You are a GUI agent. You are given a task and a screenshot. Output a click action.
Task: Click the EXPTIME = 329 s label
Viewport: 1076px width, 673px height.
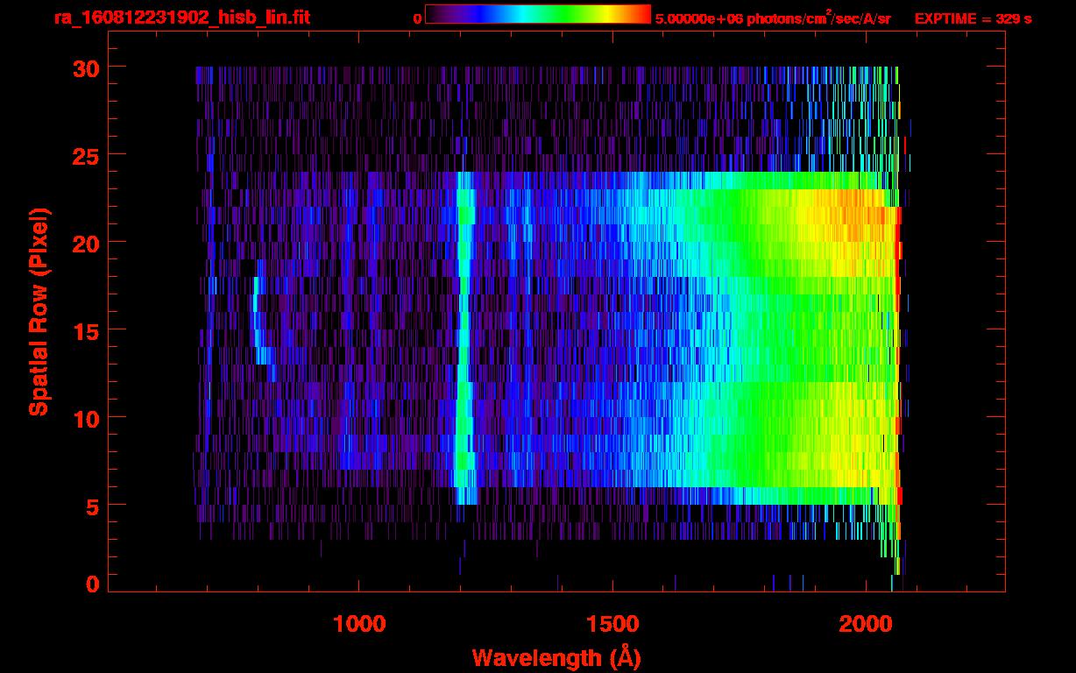point(973,18)
